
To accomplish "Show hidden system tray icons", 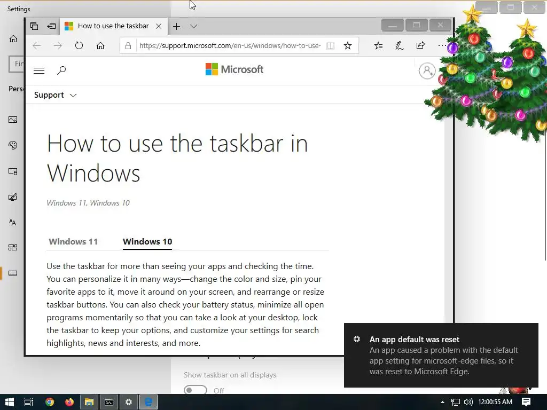I will (442, 402).
